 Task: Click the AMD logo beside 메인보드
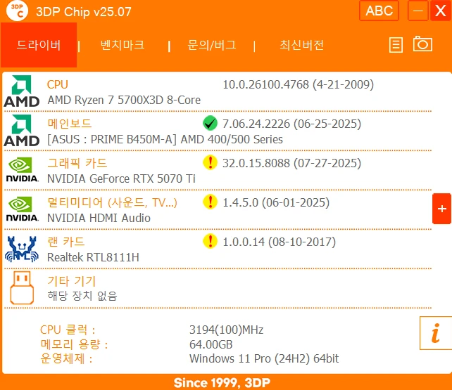coord(22,131)
